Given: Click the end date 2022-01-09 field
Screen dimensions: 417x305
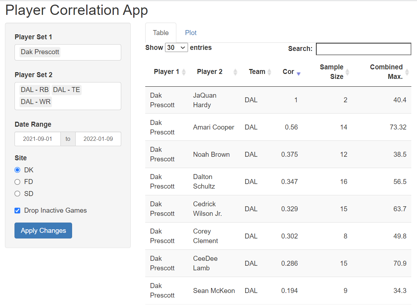Looking at the screenshot, I should [98, 139].
